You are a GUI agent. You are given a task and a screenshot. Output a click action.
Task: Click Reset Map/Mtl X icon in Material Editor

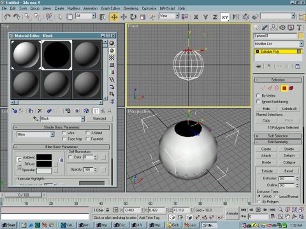[x=40, y=111]
